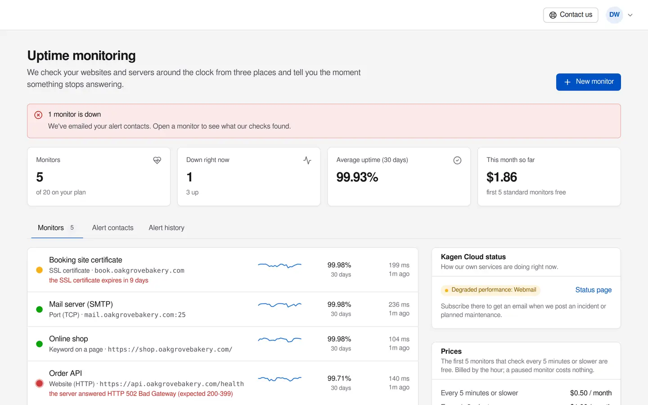This screenshot has width=648, height=405.
Task: Click the response-time sparkline for Mail server (SMTP)
Action: pos(280,305)
